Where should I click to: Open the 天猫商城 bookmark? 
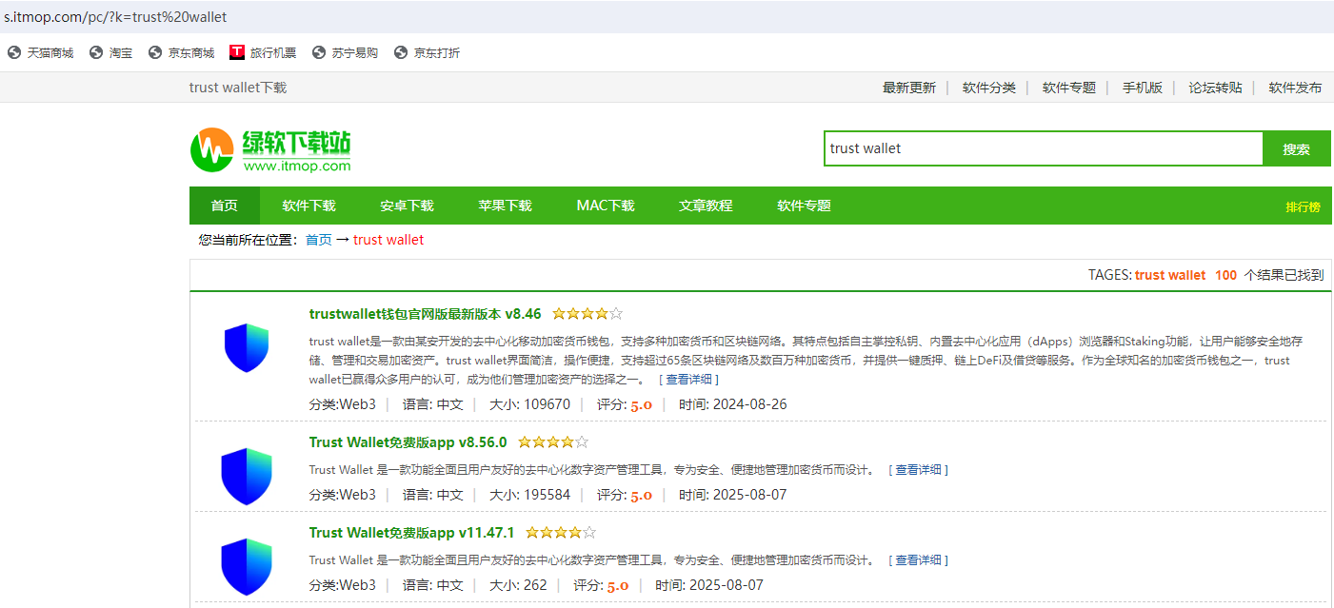41,53
